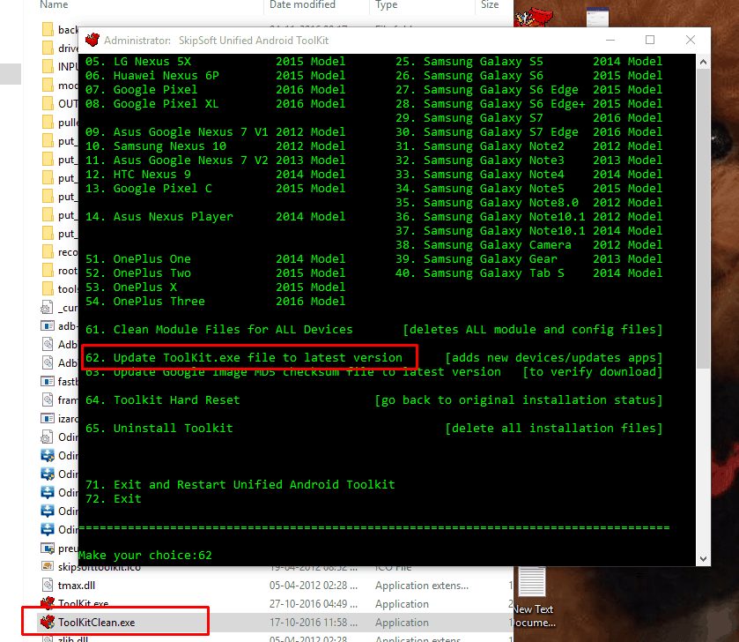Sort files by Name column header
739x642 pixels.
tap(54, 4)
